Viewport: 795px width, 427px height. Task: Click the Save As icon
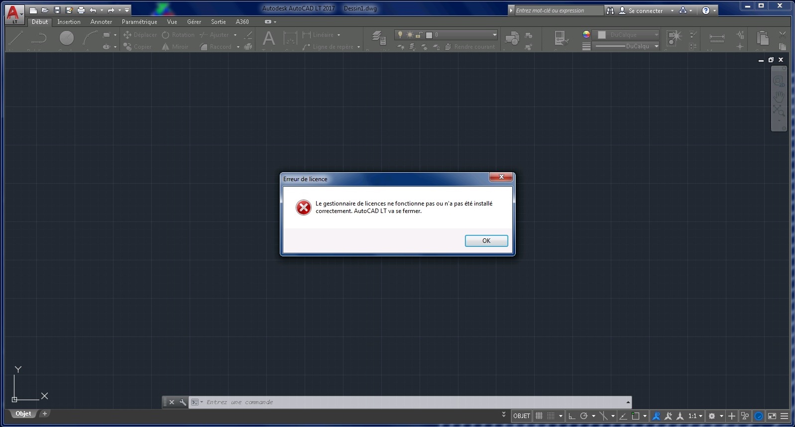[x=69, y=10]
